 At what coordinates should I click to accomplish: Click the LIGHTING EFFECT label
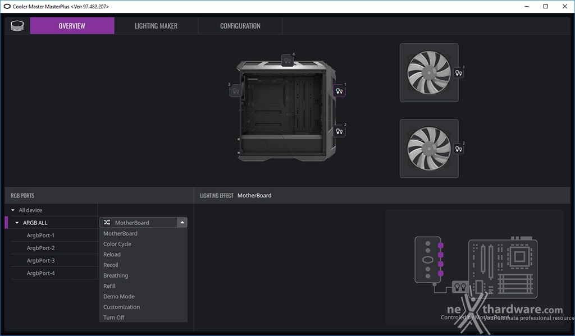pos(216,196)
